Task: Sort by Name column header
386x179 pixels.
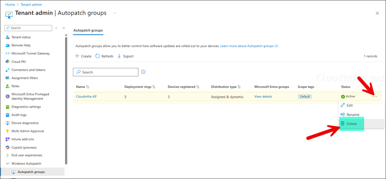Action: click(82, 87)
